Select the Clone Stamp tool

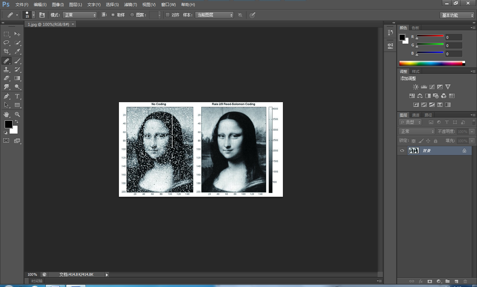[x=6, y=69]
